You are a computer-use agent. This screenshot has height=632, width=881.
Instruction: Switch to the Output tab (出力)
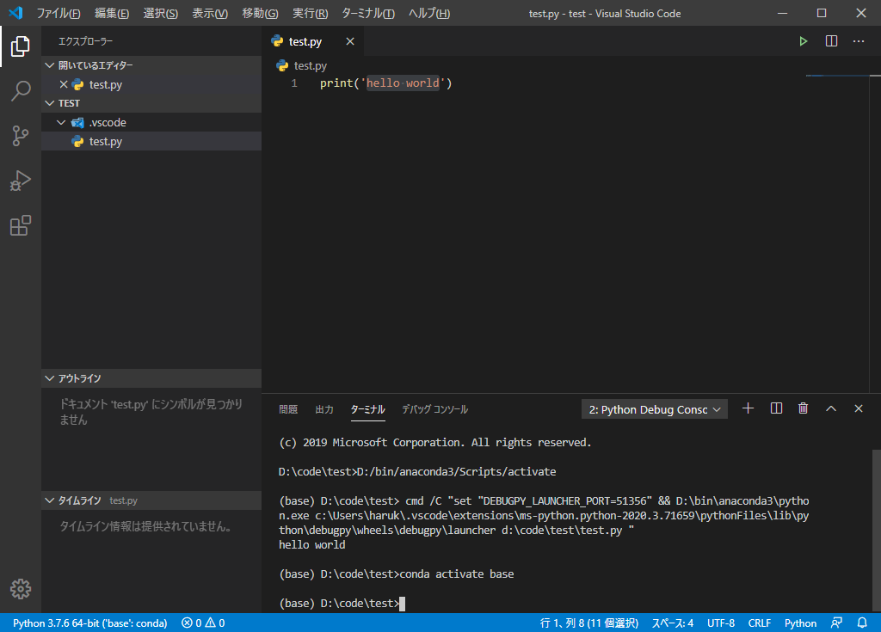tap(324, 409)
